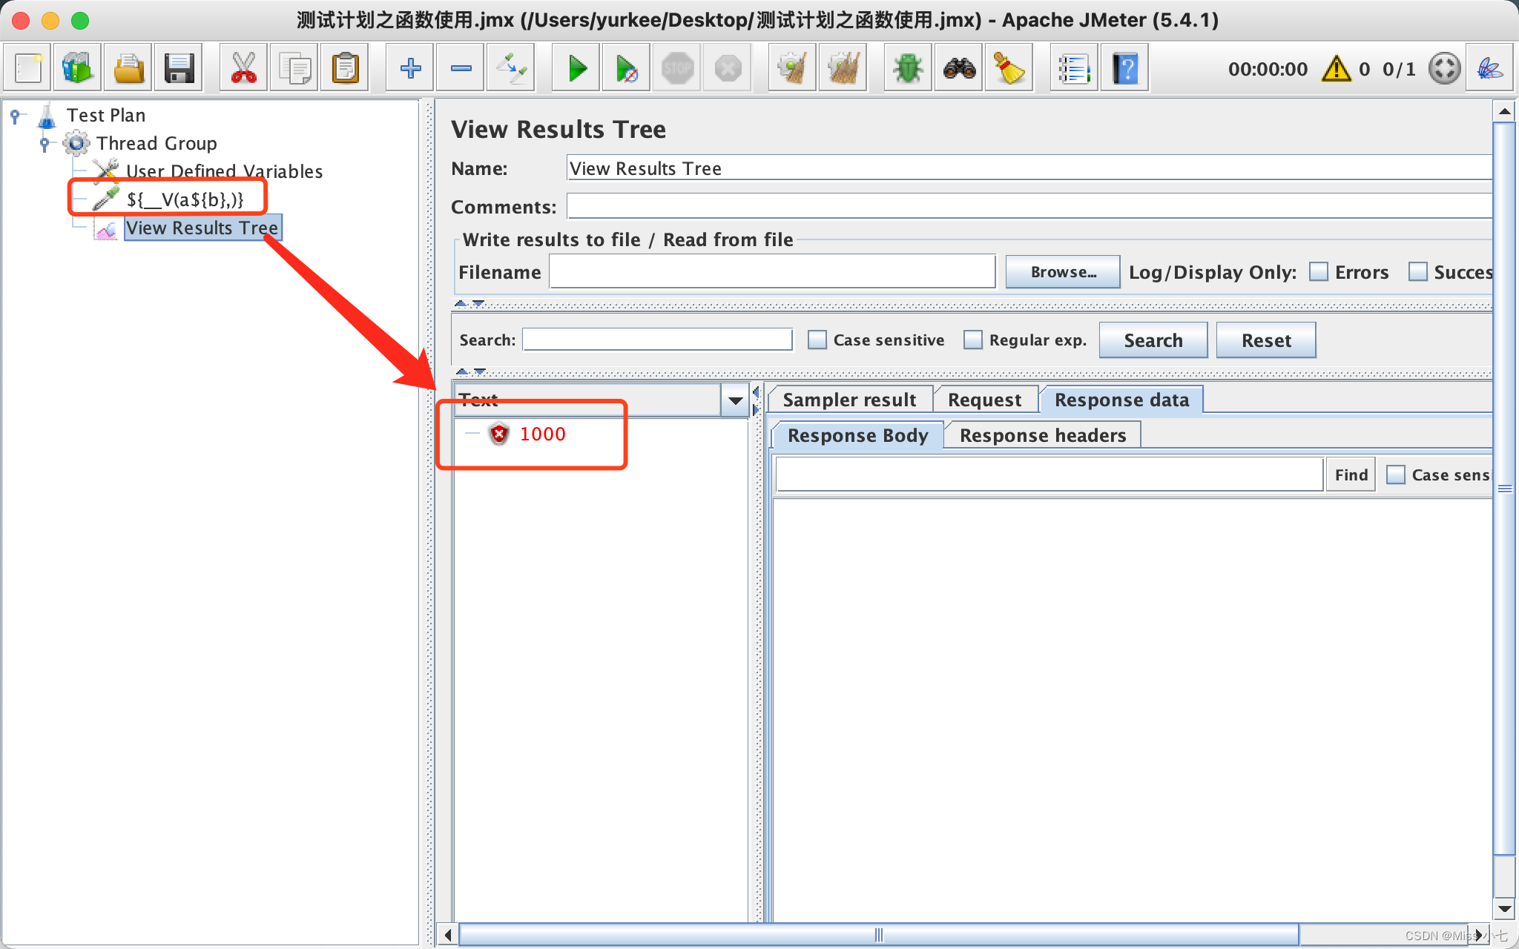Focus the Filename input field
The image size is (1519, 949).
(x=772, y=272)
